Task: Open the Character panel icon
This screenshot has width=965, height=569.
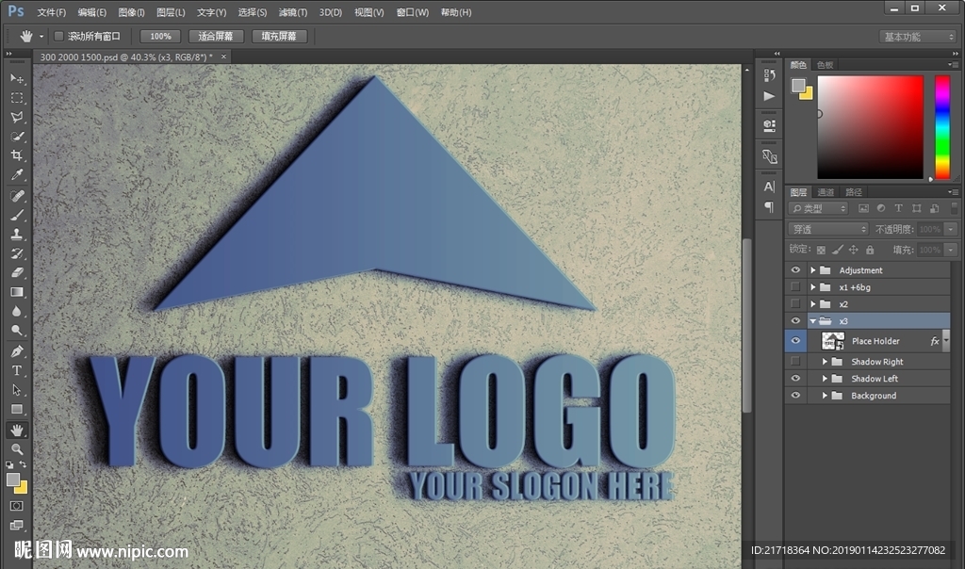Action: coord(769,187)
